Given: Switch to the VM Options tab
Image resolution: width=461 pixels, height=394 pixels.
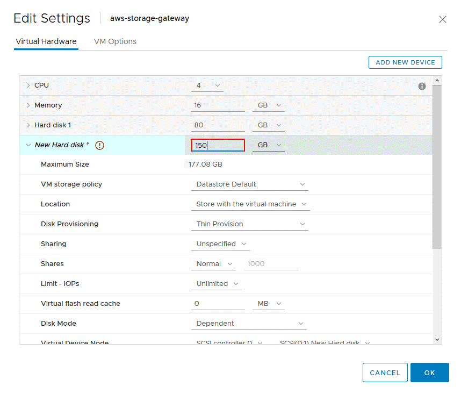Looking at the screenshot, I should (114, 41).
